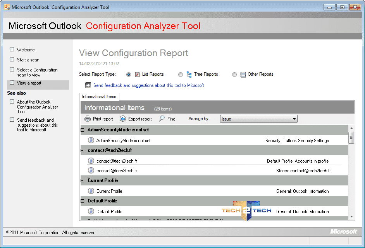
Task: Click the Print report printer icon
Action: pyautogui.click(x=88, y=119)
